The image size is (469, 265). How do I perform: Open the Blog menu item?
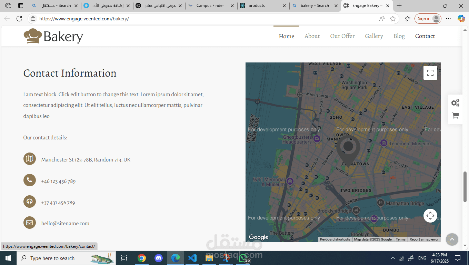tap(399, 36)
